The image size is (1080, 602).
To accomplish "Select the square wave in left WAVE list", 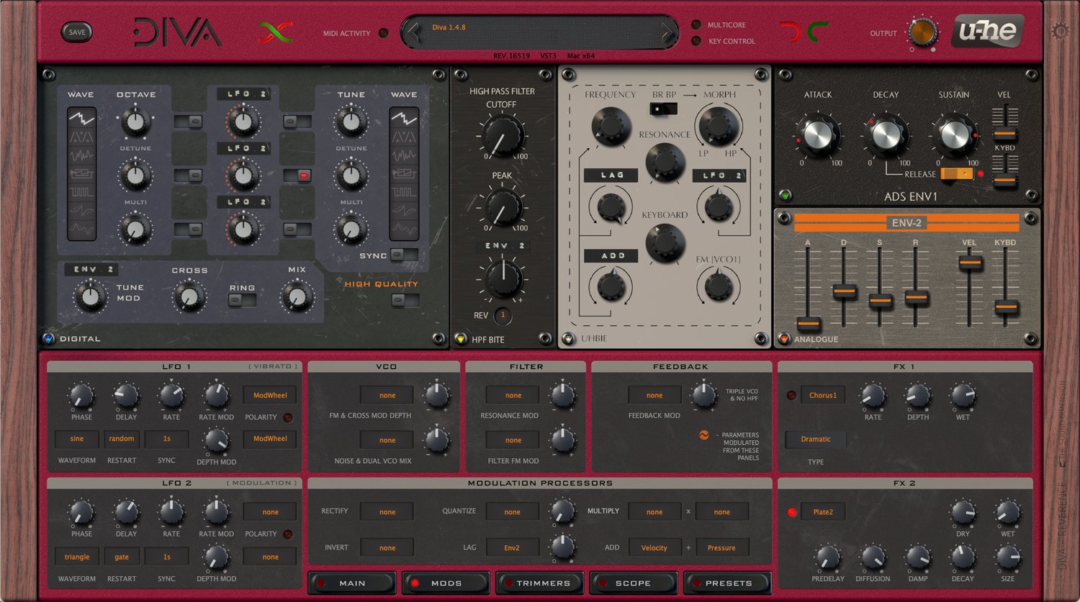I will (x=81, y=193).
